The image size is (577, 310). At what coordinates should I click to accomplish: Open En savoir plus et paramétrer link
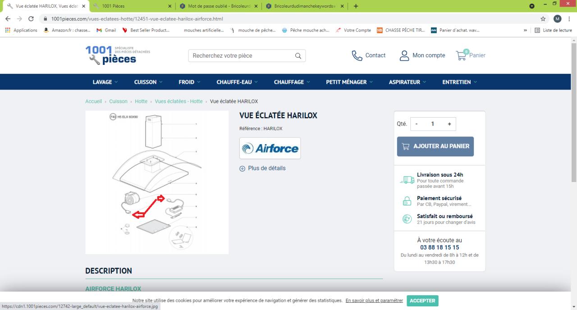[x=374, y=301]
